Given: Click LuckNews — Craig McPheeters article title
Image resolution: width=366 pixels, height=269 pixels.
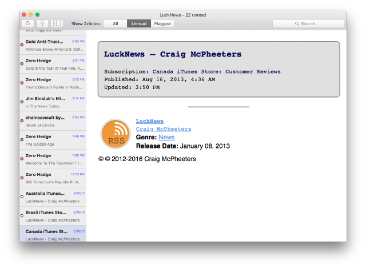Looking at the screenshot, I should (173, 54).
